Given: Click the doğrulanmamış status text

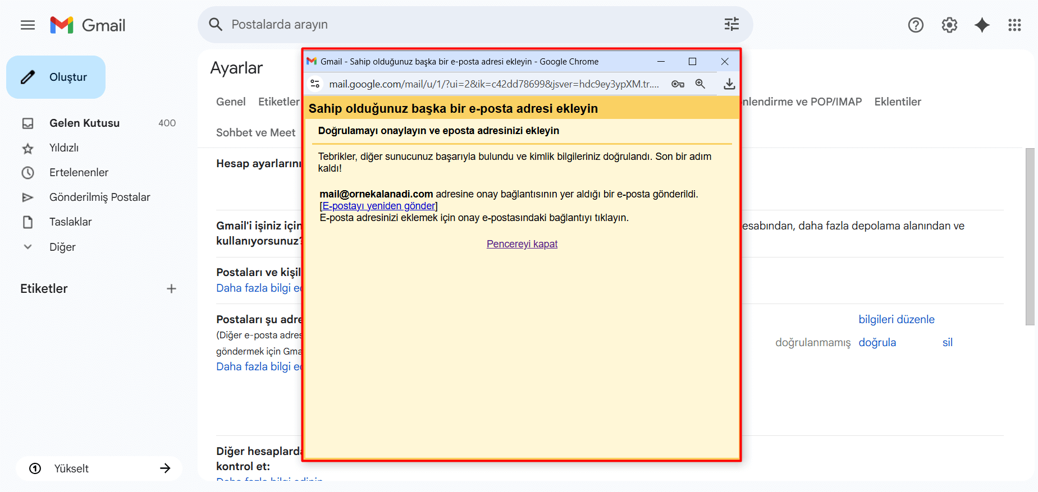Looking at the screenshot, I should tap(813, 342).
